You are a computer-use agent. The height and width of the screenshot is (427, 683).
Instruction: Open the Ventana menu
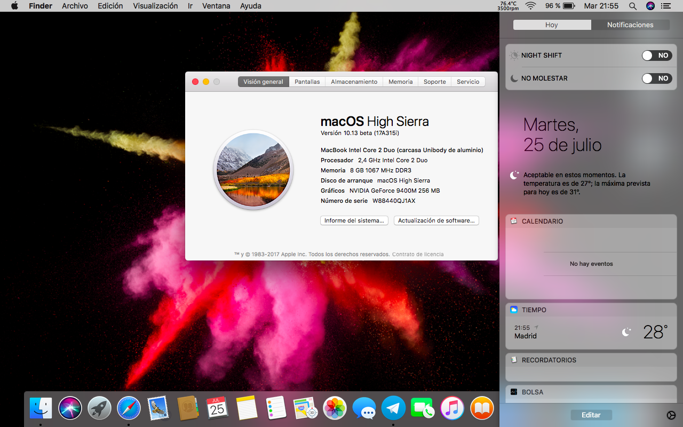coord(216,6)
